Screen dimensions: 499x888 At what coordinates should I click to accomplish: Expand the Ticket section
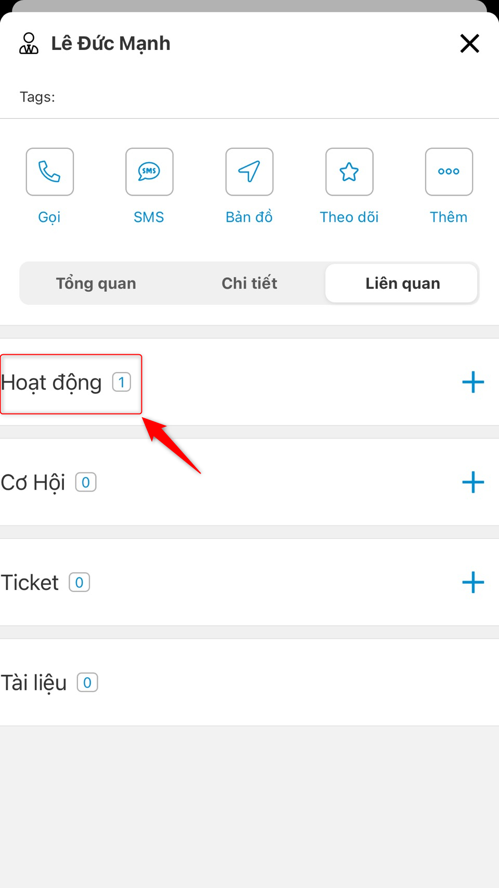tap(30, 583)
